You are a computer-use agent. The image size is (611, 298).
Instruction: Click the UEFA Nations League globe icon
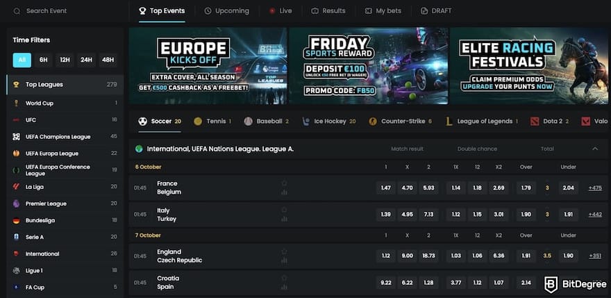[139, 149]
